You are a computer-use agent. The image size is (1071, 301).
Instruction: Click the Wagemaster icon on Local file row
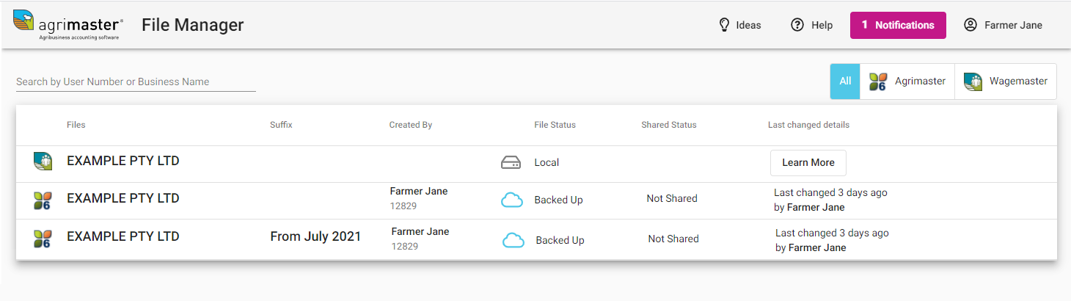43,162
